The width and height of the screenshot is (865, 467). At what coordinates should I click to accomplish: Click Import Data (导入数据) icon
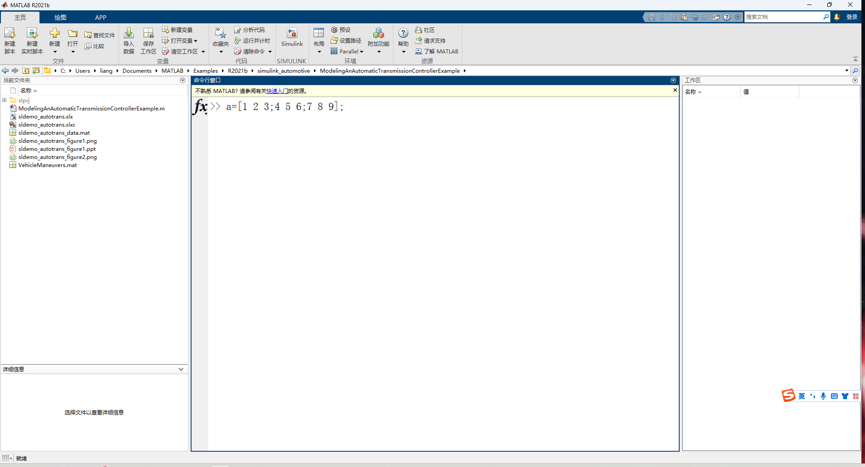point(129,33)
